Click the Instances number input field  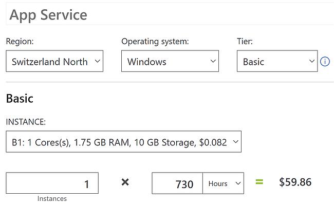coord(52,183)
